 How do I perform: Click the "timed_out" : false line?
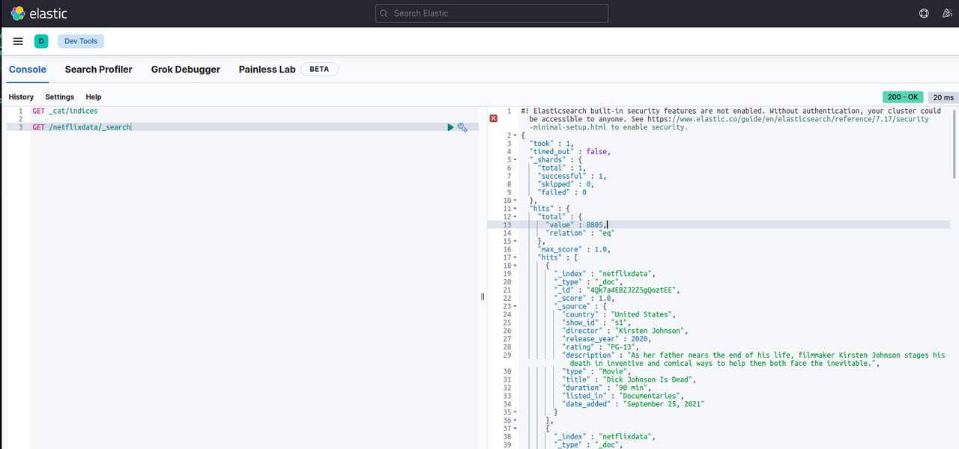[570, 152]
